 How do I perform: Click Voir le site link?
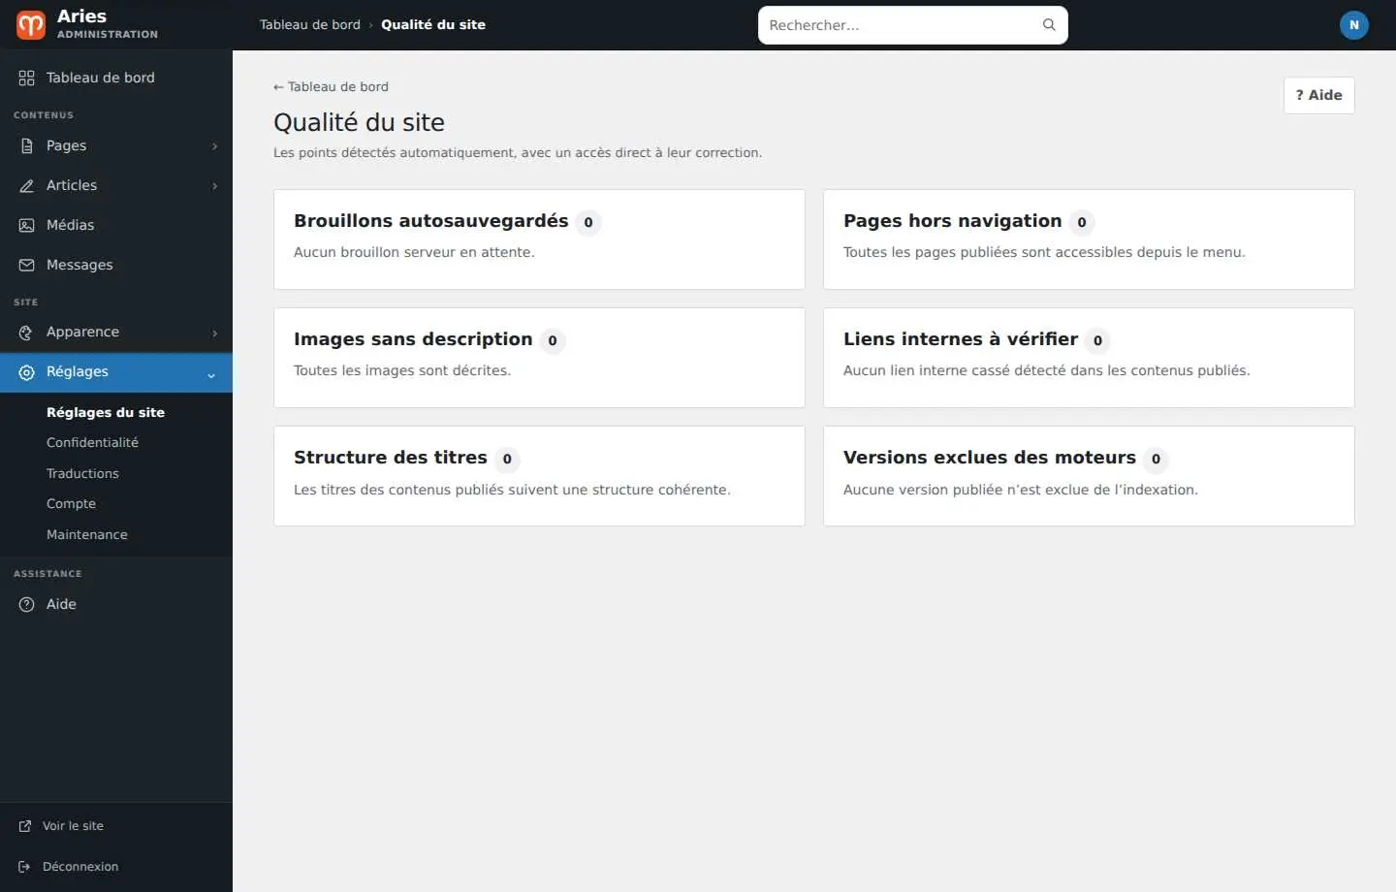[73, 826]
